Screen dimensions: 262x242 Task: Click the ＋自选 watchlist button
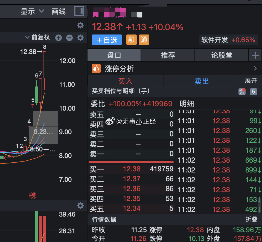(107, 40)
